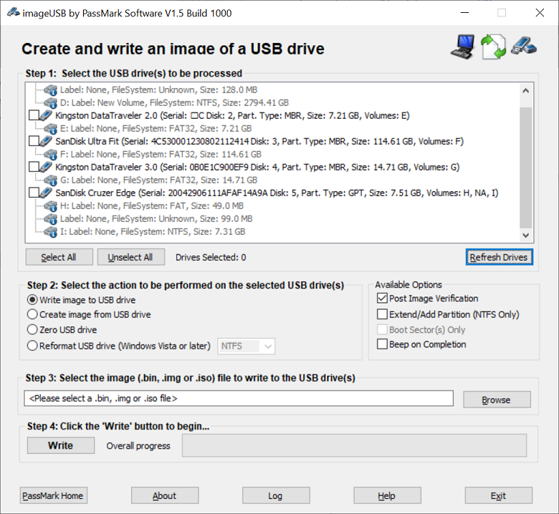Select Create image from USB drive
The width and height of the screenshot is (559, 514).
tap(32, 314)
